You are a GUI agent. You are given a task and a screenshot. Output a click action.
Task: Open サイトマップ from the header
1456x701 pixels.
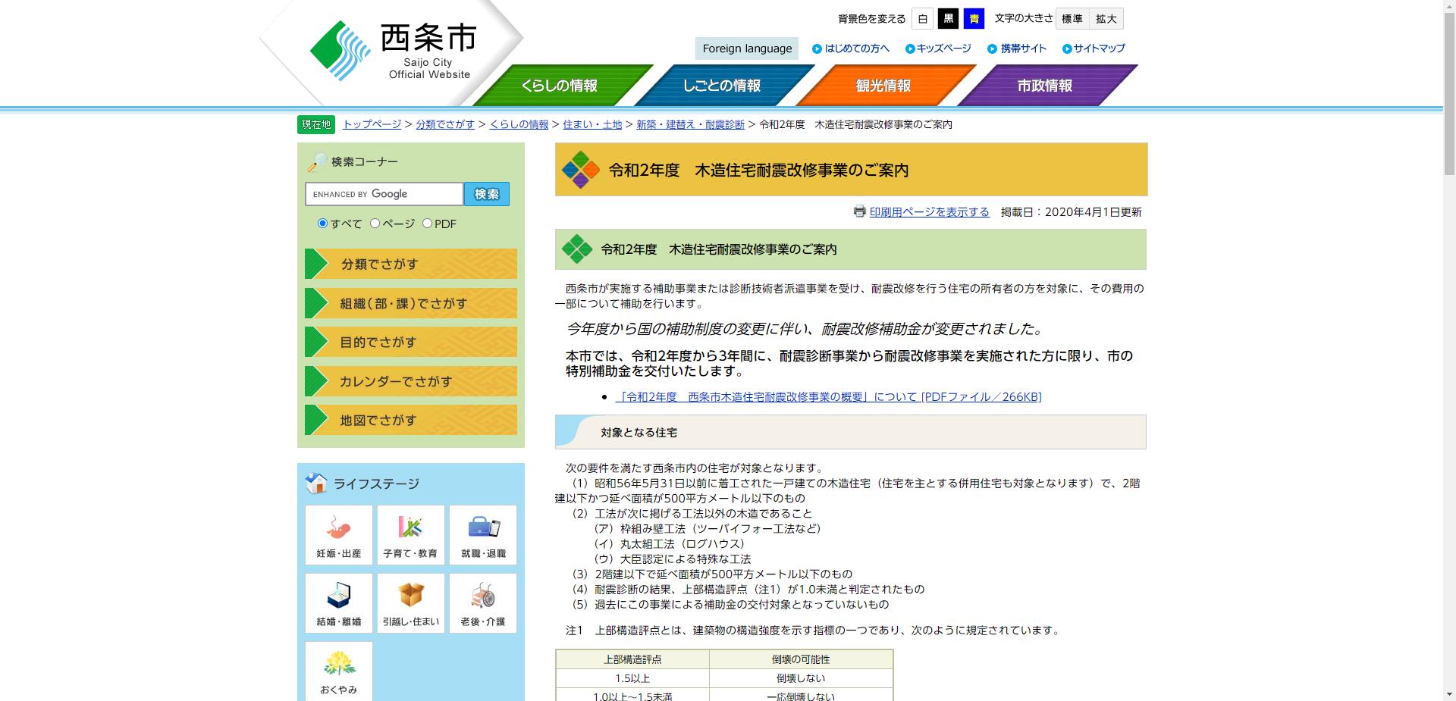click(1095, 48)
